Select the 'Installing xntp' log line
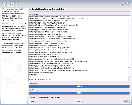Image resolution: width=132 pixels, height=105 pixels. [x=53, y=52]
